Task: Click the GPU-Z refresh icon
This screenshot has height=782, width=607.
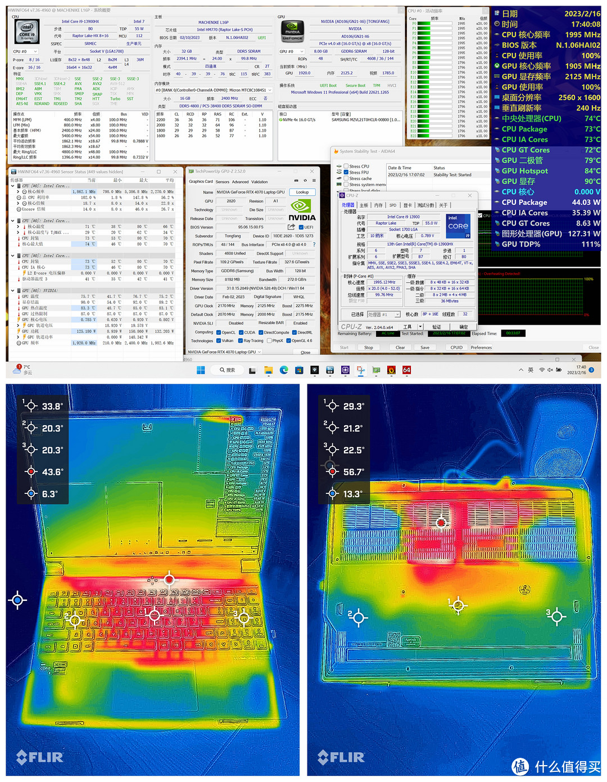Action: click(305, 181)
